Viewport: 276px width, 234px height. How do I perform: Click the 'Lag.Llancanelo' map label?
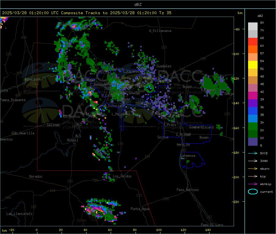(x=20, y=214)
